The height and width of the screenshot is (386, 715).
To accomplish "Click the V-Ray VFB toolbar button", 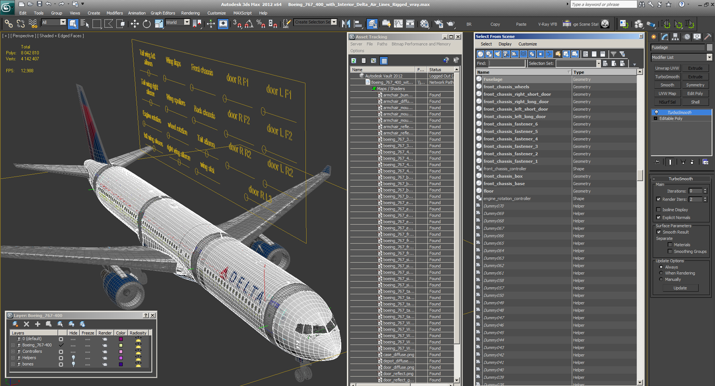I will 547,24.
